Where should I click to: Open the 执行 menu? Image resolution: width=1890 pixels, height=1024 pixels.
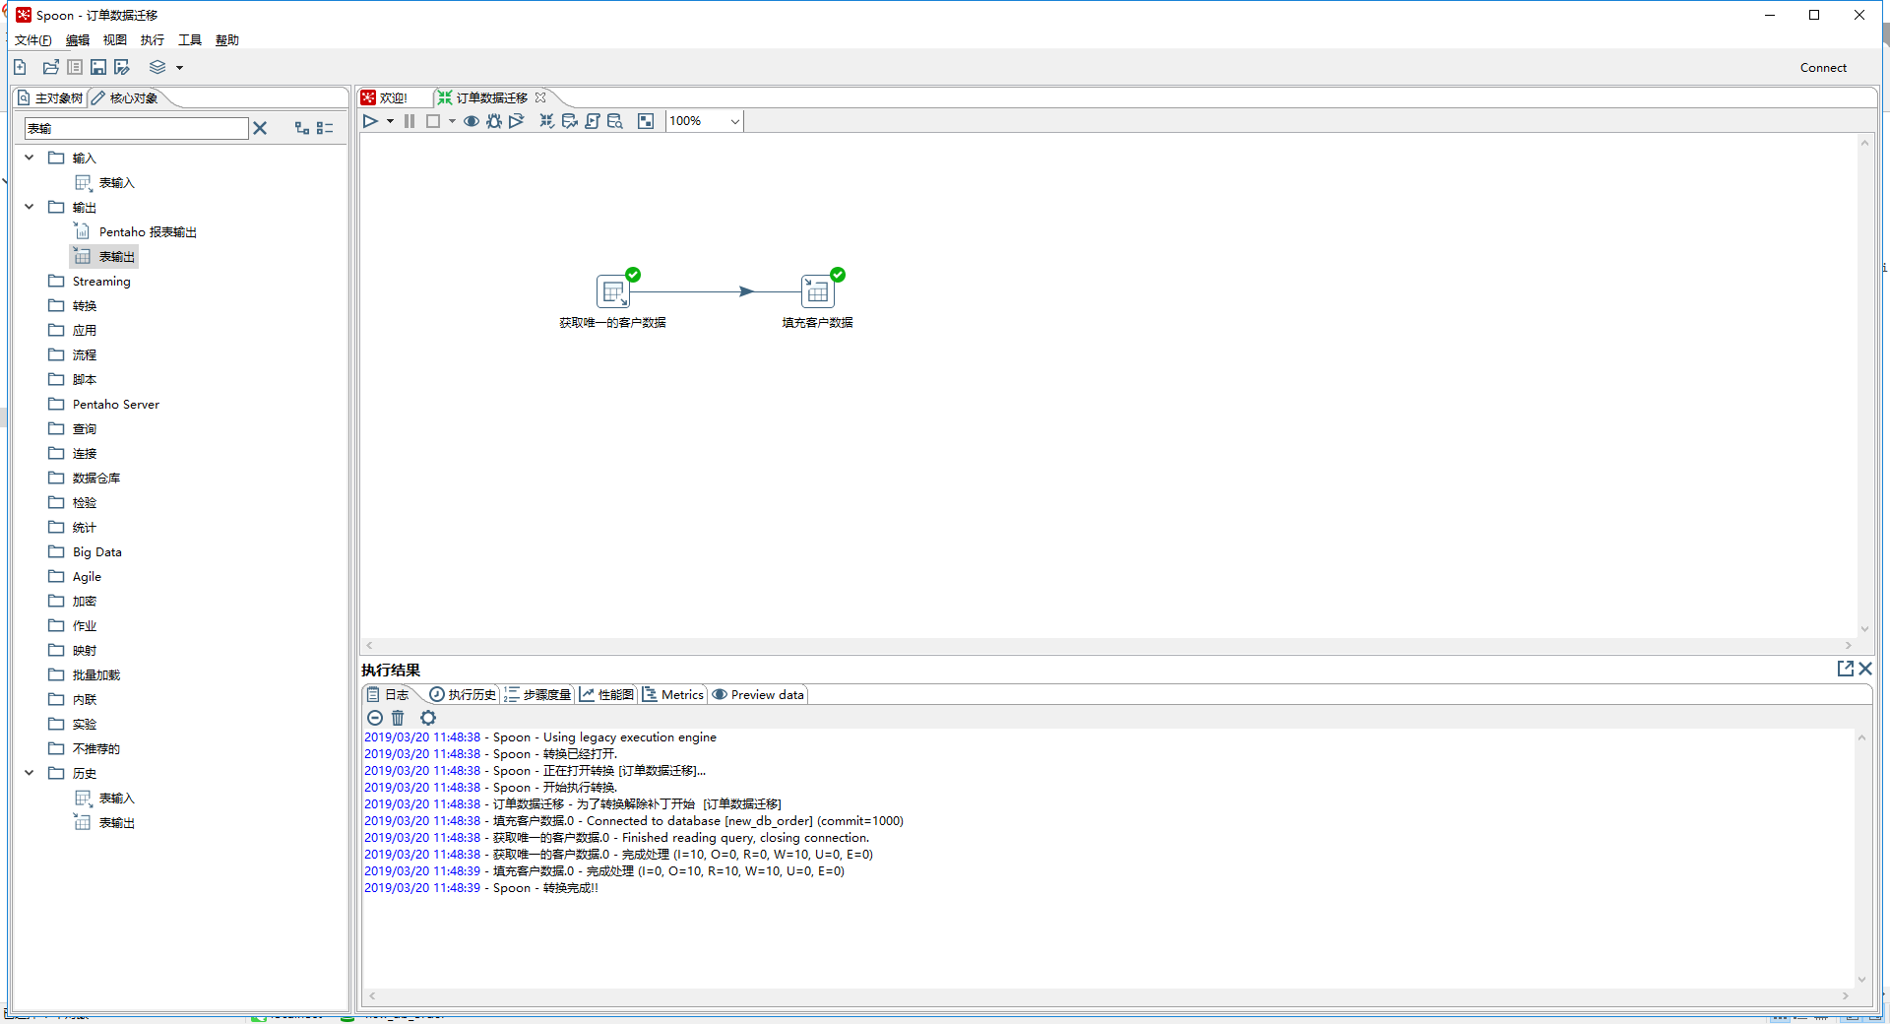(x=153, y=40)
